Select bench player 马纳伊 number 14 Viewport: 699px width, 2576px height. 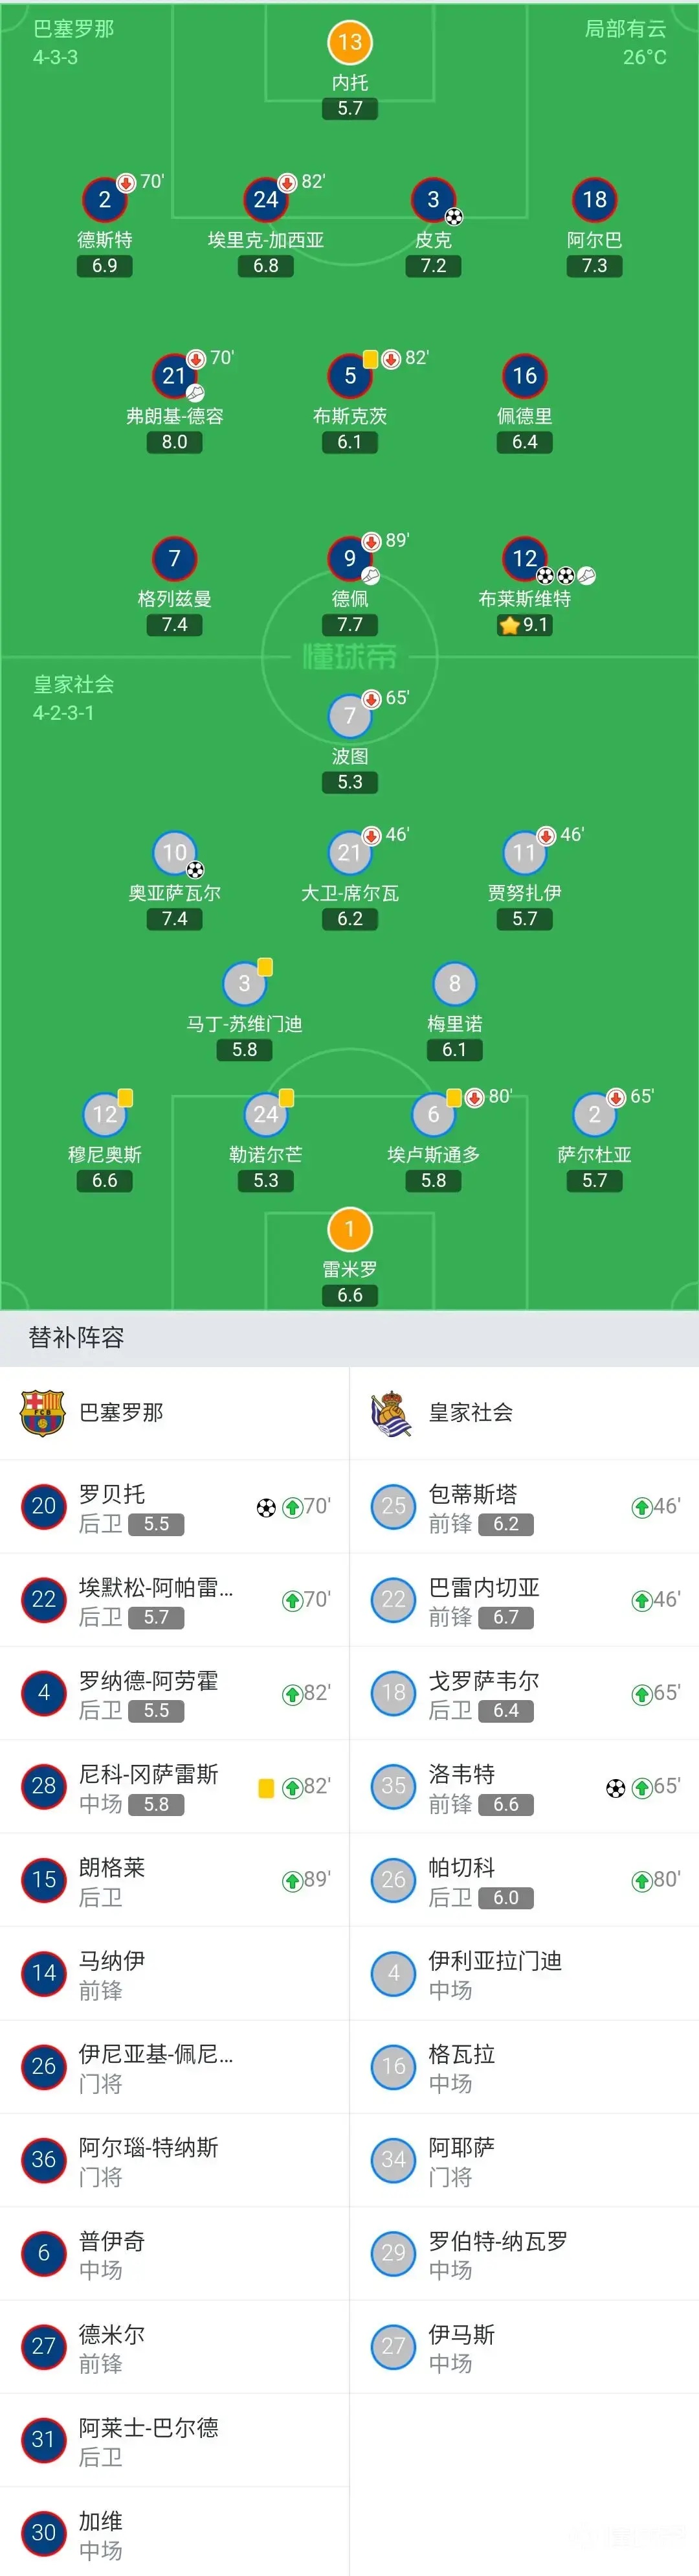[x=175, y=1973]
